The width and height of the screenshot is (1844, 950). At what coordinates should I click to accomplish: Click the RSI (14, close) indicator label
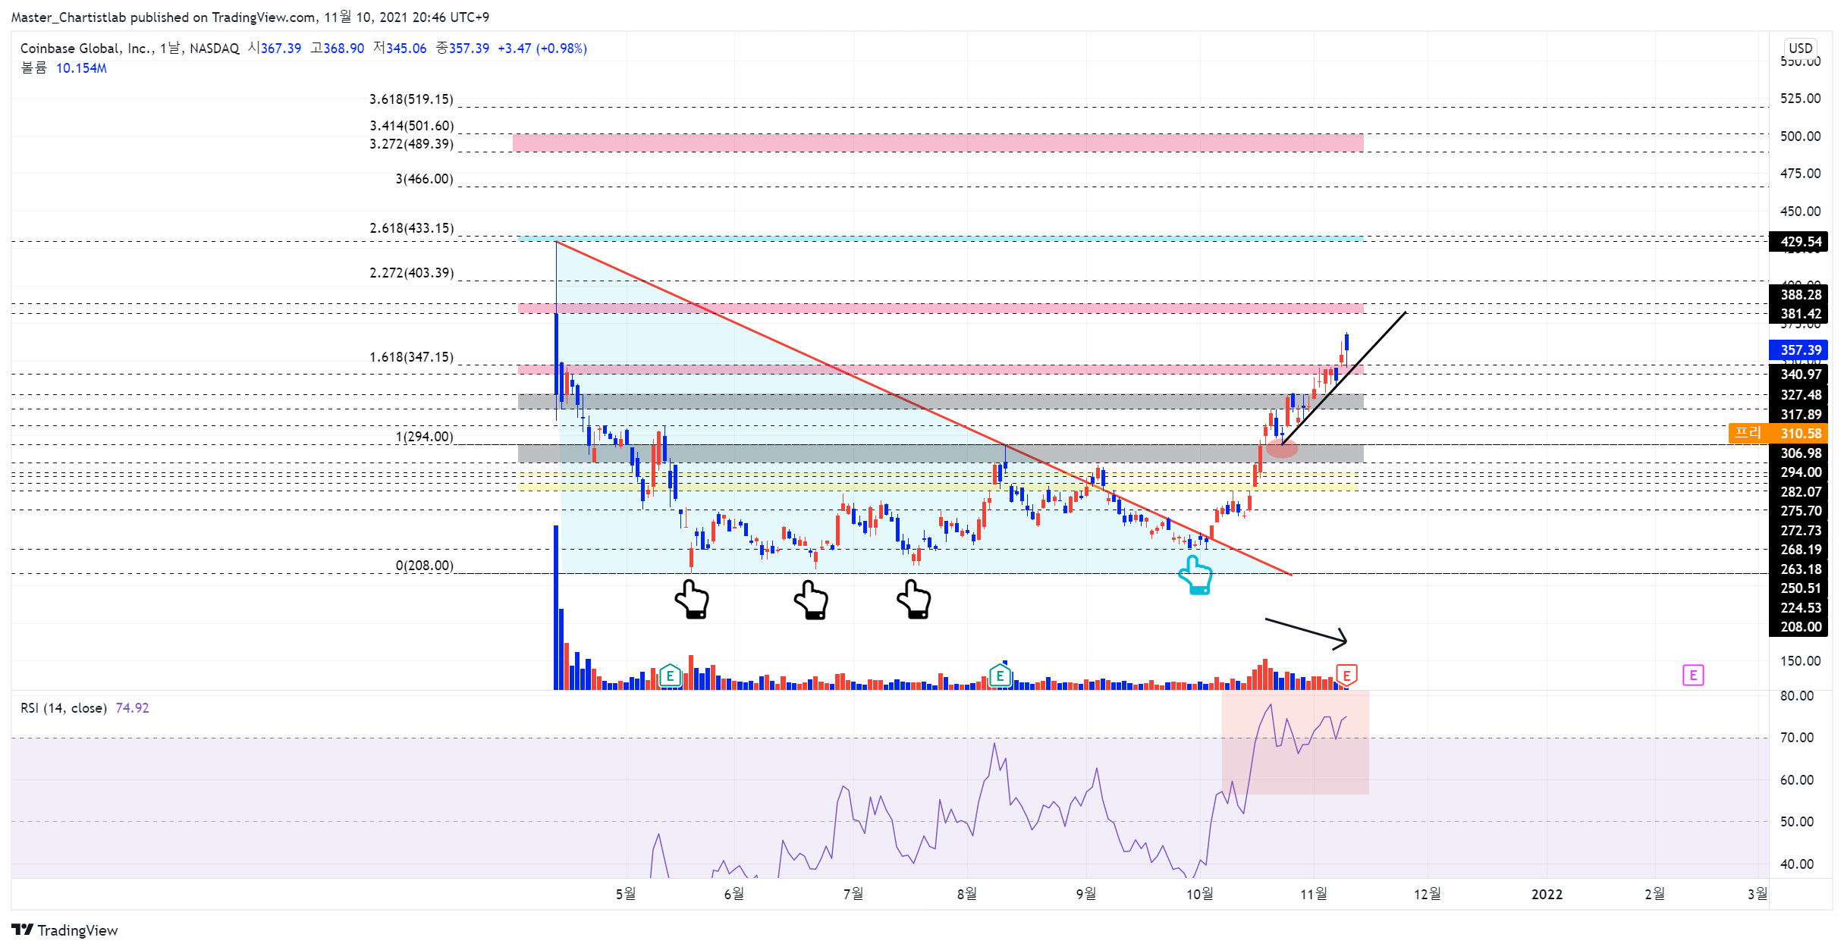[63, 707]
